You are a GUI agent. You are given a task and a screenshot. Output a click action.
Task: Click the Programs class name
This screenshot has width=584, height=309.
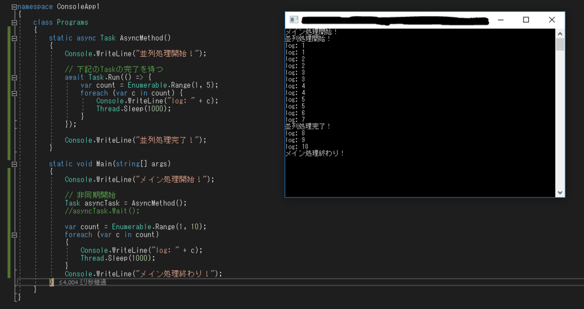point(72,22)
